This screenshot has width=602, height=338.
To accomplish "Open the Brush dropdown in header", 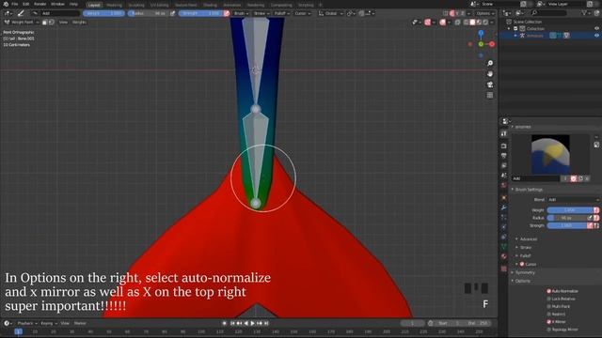I will pos(241,13).
